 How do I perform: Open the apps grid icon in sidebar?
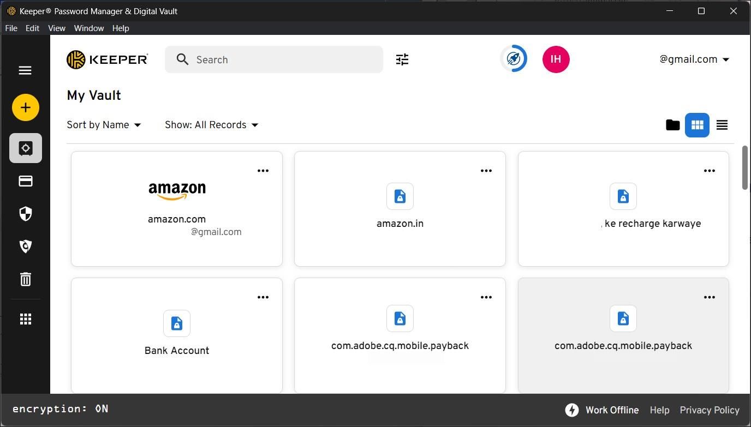[x=26, y=319]
